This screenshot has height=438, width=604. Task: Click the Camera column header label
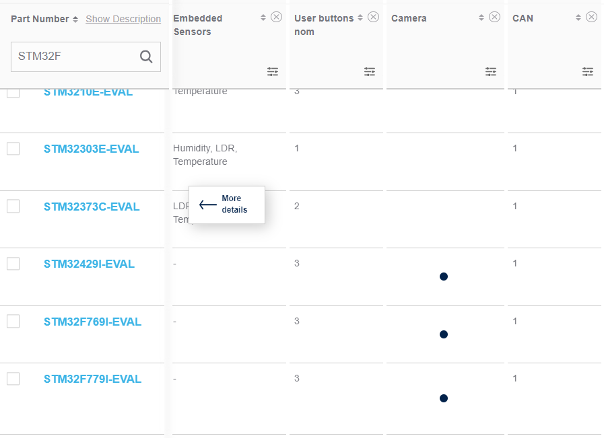[409, 18]
